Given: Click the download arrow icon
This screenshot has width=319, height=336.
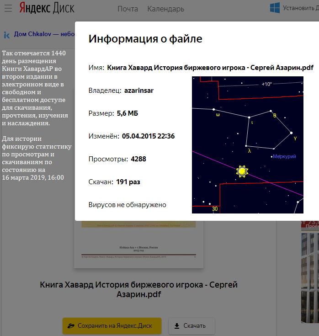Looking at the screenshot, I should pyautogui.click(x=177, y=326).
